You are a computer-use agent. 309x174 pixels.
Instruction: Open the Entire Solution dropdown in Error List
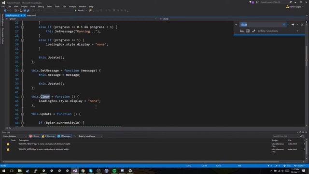(14, 136)
